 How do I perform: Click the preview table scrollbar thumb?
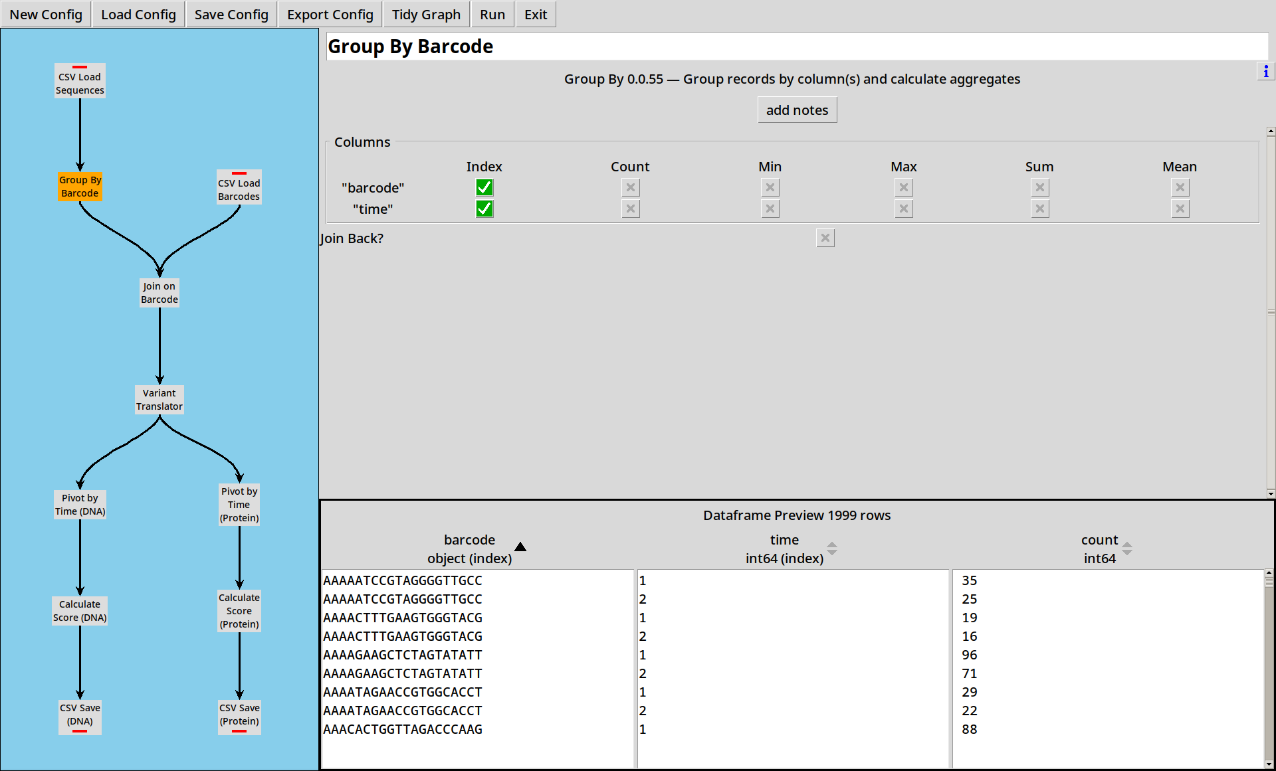tap(1269, 582)
